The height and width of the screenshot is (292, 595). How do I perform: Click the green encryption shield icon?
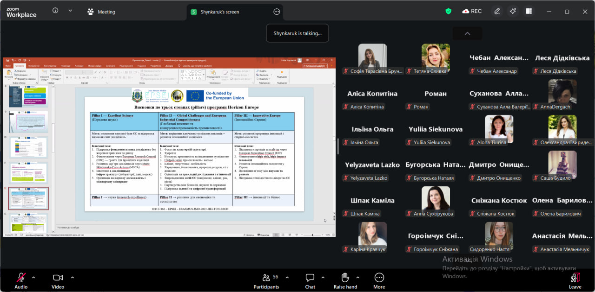[x=448, y=11]
